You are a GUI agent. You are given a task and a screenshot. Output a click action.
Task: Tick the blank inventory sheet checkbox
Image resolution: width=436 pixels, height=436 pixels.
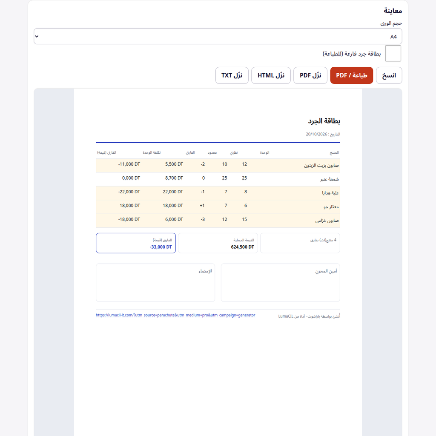tap(393, 53)
